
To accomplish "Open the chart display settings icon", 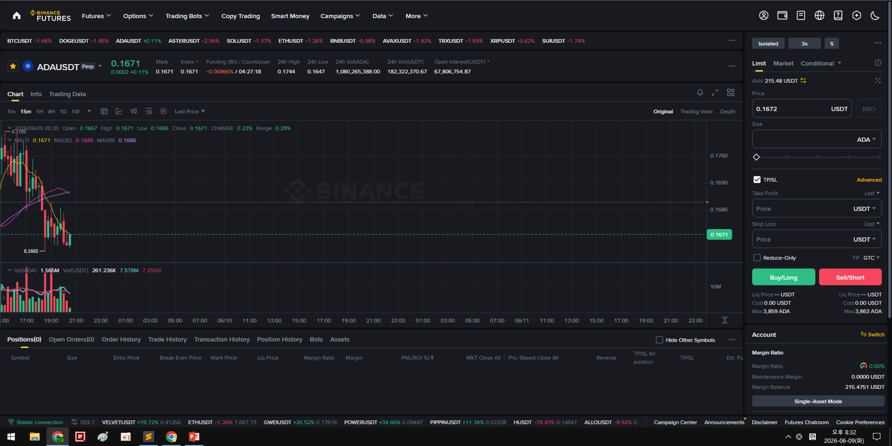I will [149, 111].
